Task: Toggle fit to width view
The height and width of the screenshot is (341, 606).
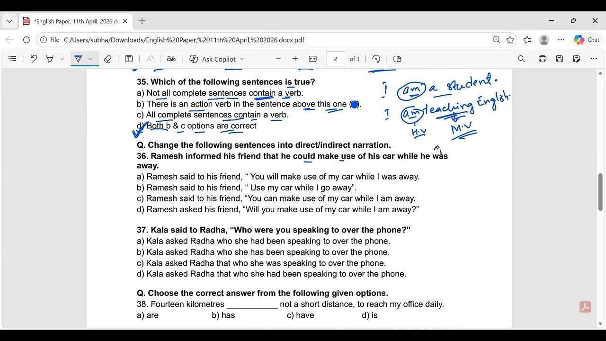Action: (312, 59)
